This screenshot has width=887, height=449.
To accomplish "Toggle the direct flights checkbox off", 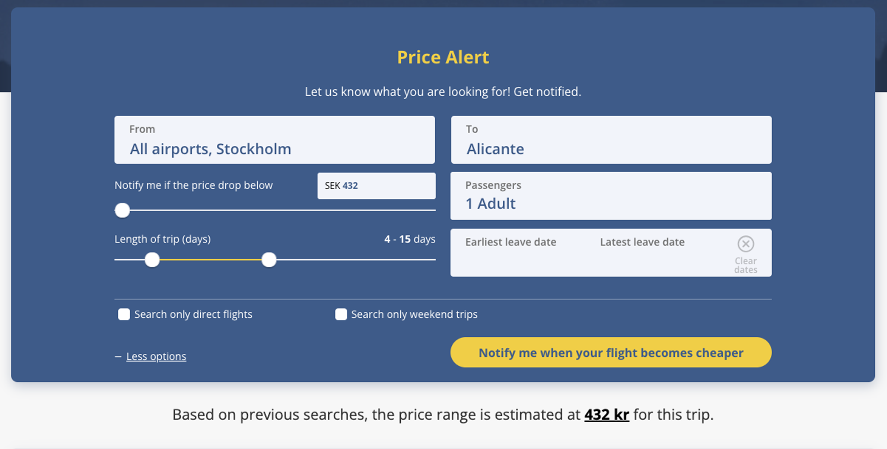I will (x=124, y=314).
